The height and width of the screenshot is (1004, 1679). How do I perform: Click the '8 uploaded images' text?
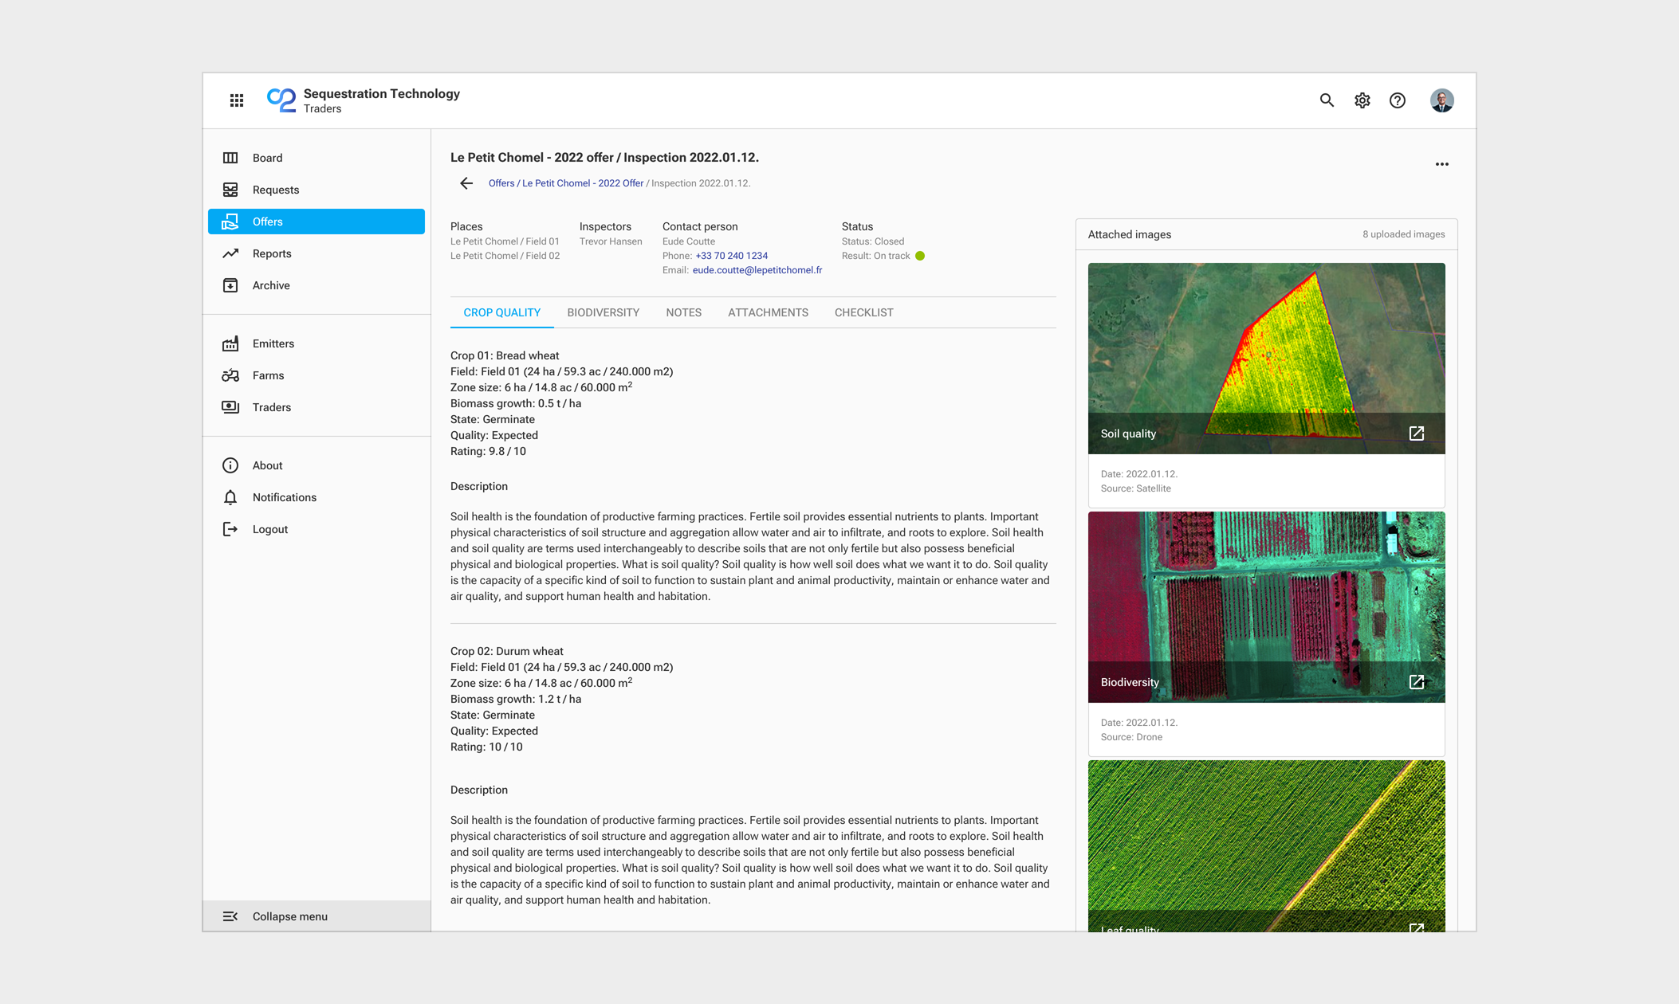coord(1403,234)
